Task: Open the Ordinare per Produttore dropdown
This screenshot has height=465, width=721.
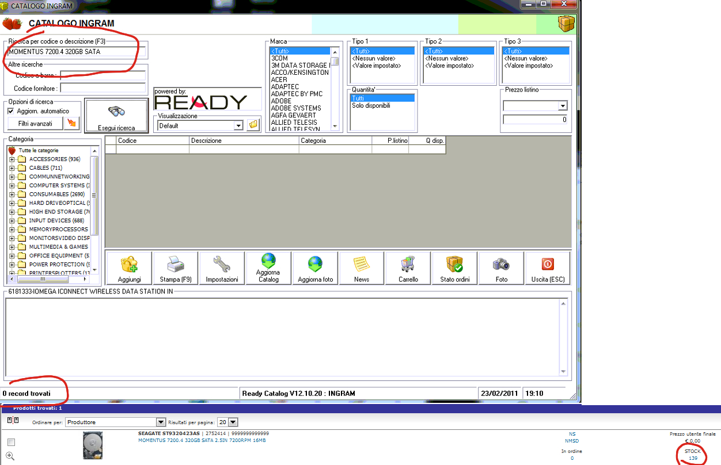Action: pos(161,422)
